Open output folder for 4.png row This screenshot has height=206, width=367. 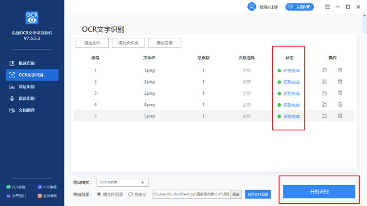point(324,104)
